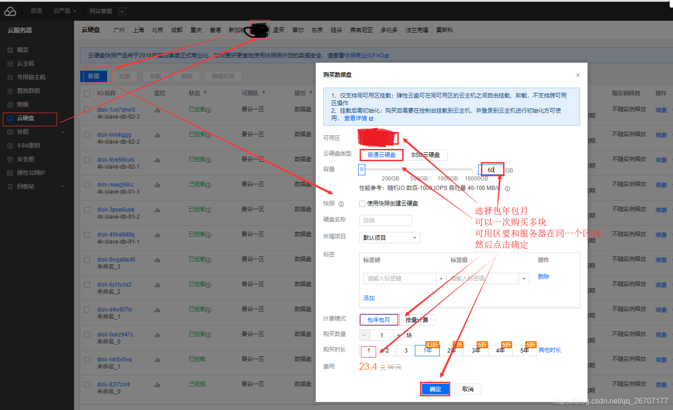Tick the checkbox for disk-1xn7qhw0

point(87,110)
